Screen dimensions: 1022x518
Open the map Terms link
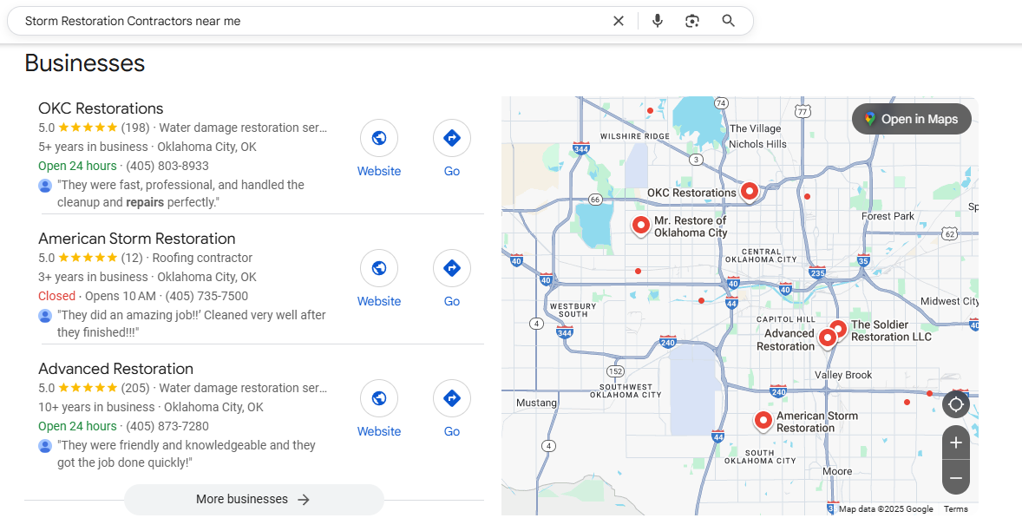tap(955, 509)
